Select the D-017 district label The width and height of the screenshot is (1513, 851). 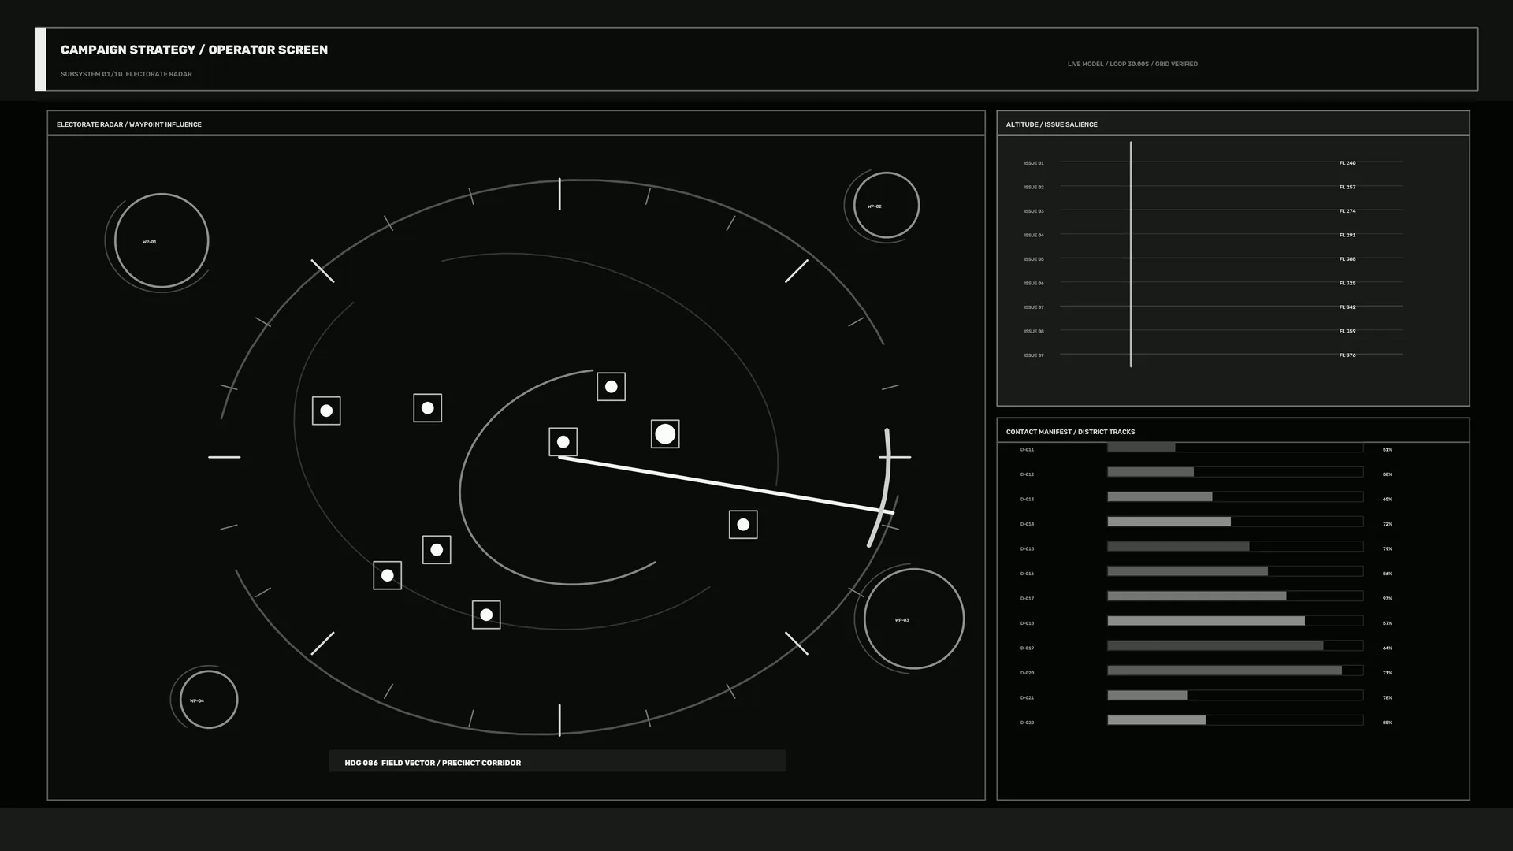1027,599
